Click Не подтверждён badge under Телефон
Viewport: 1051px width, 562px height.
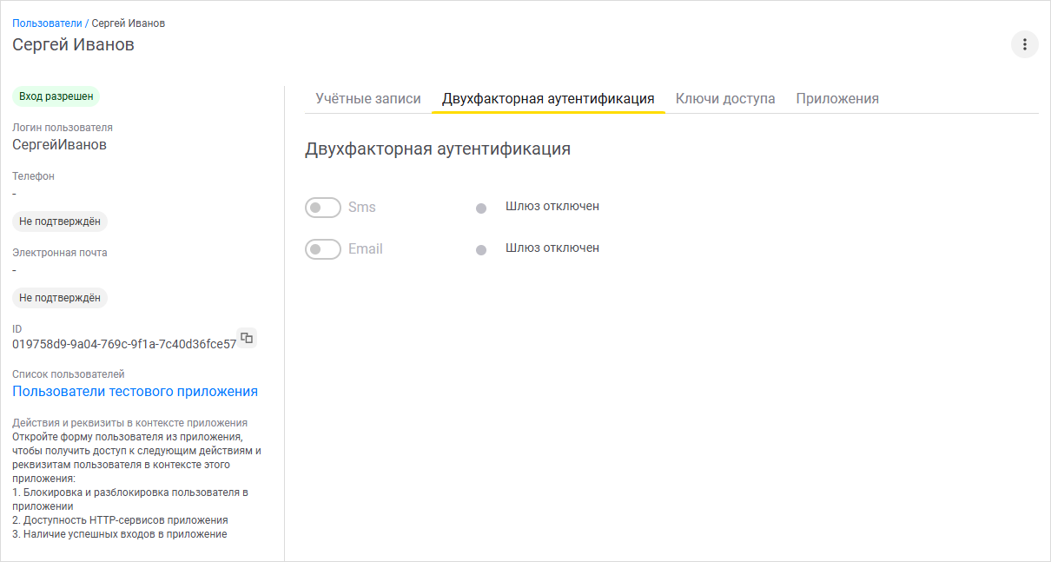tap(59, 221)
